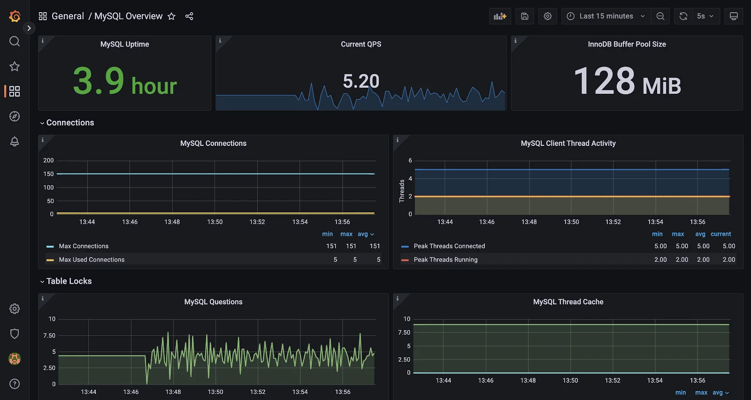Open dashboard settings gear icon
This screenshot has height=400, width=751.
tap(548, 16)
